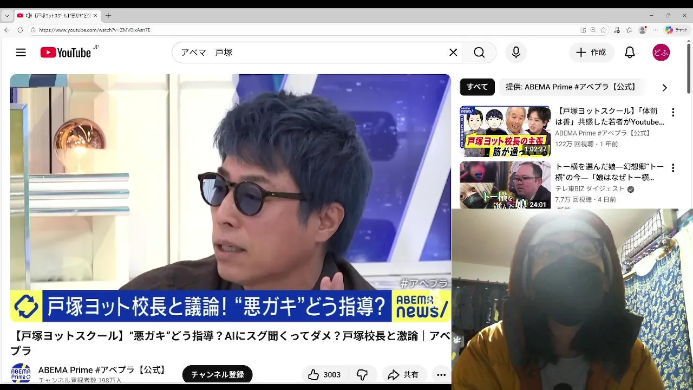
Task: Click the 122万 回視聴・1 年前 text
Action: 586,144
